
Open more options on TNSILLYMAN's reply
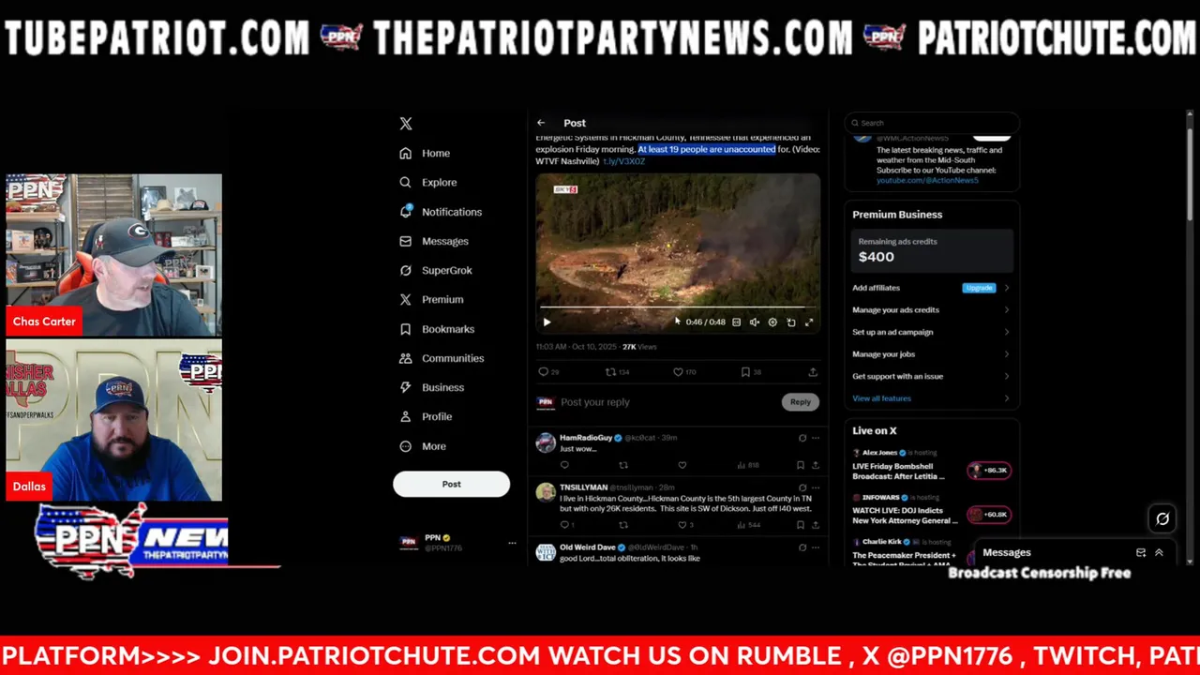(x=816, y=487)
